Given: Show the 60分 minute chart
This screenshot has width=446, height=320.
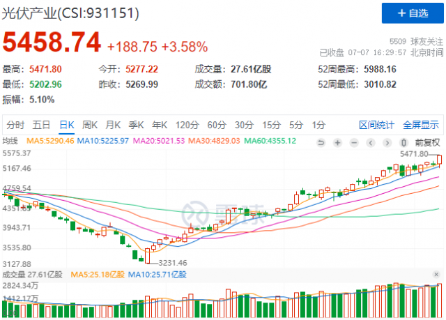Looking at the screenshot, I should click(x=216, y=125).
